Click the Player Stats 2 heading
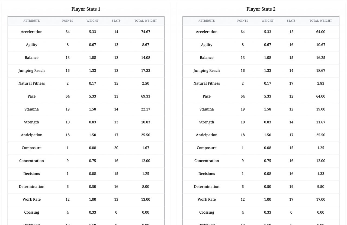The width and height of the screenshot is (347, 225). click(261, 9)
